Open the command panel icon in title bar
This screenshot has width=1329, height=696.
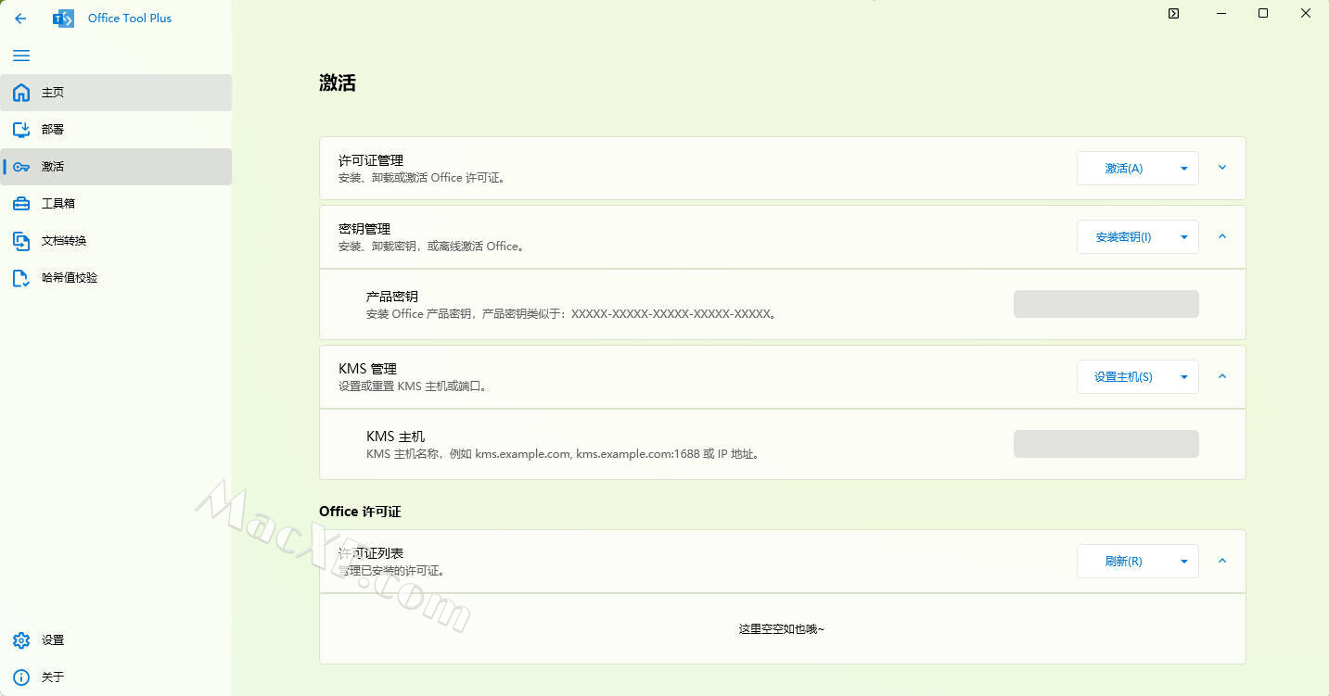coord(1173,14)
